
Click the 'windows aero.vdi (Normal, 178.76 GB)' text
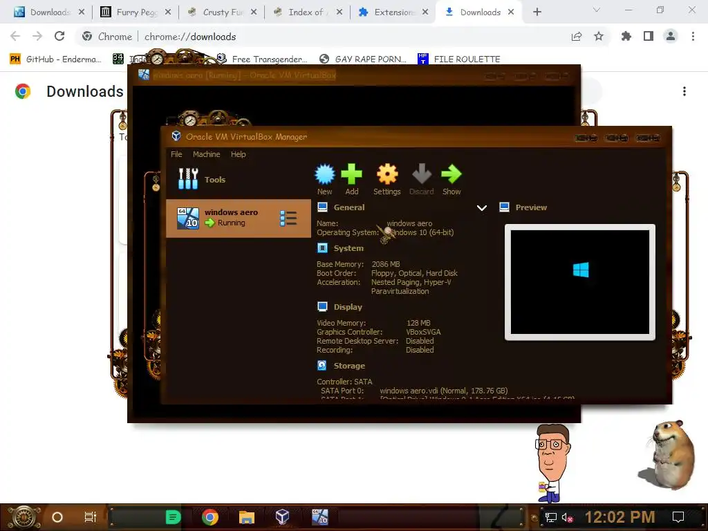pos(443,391)
